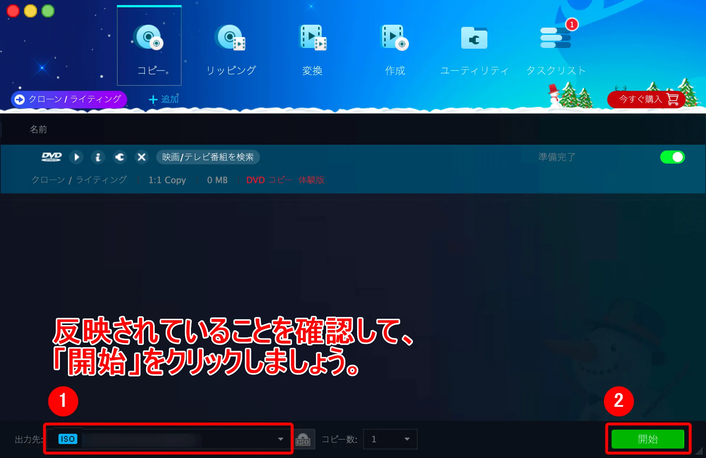Click the green 開始 start button
The image size is (706, 458).
tap(648, 439)
